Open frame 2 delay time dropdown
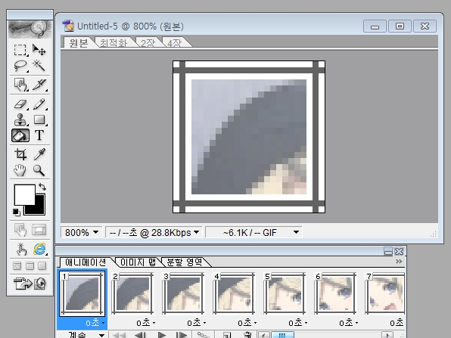This screenshot has width=451, height=338. pyautogui.click(x=146, y=323)
